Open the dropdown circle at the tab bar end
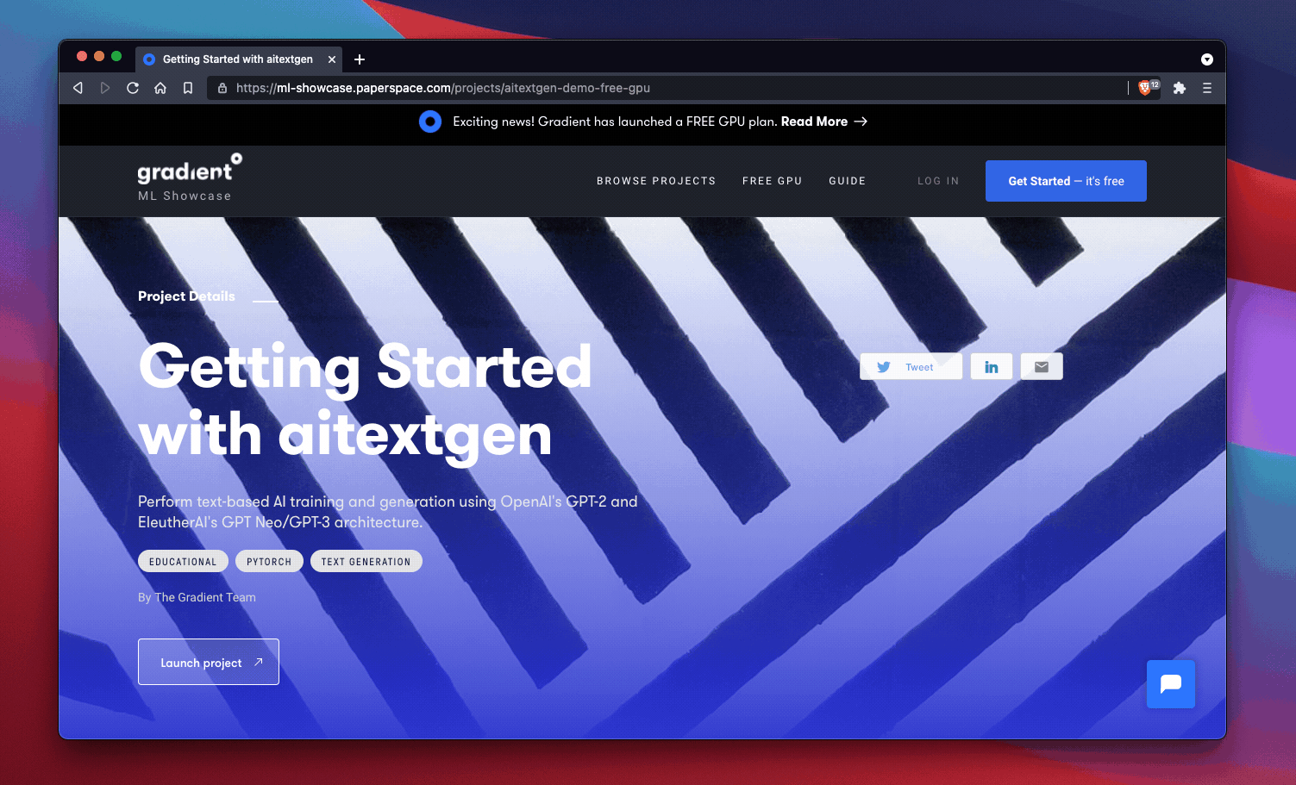The image size is (1296, 785). (1207, 59)
